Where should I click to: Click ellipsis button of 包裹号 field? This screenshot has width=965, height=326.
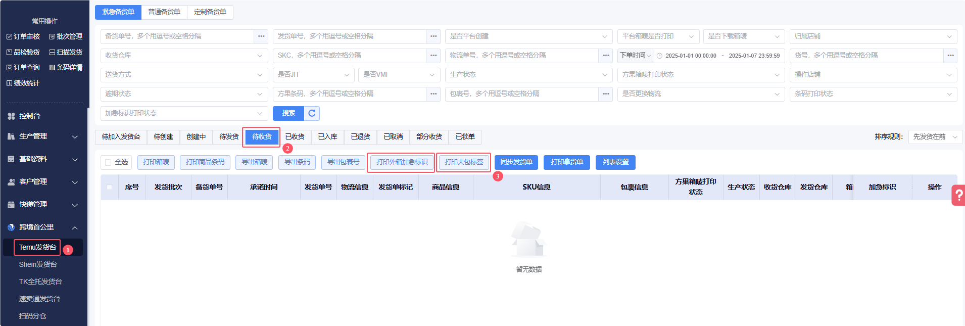tap(606, 94)
